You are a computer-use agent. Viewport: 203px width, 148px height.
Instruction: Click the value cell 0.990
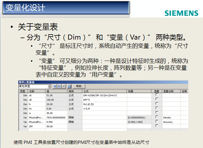(56, 122)
